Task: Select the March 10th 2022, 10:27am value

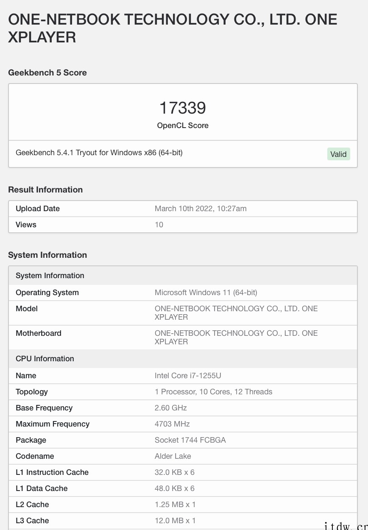Action: click(x=201, y=209)
